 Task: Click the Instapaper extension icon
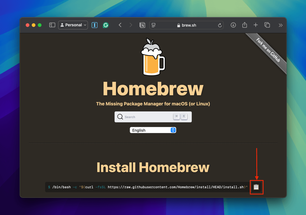(x=95, y=25)
